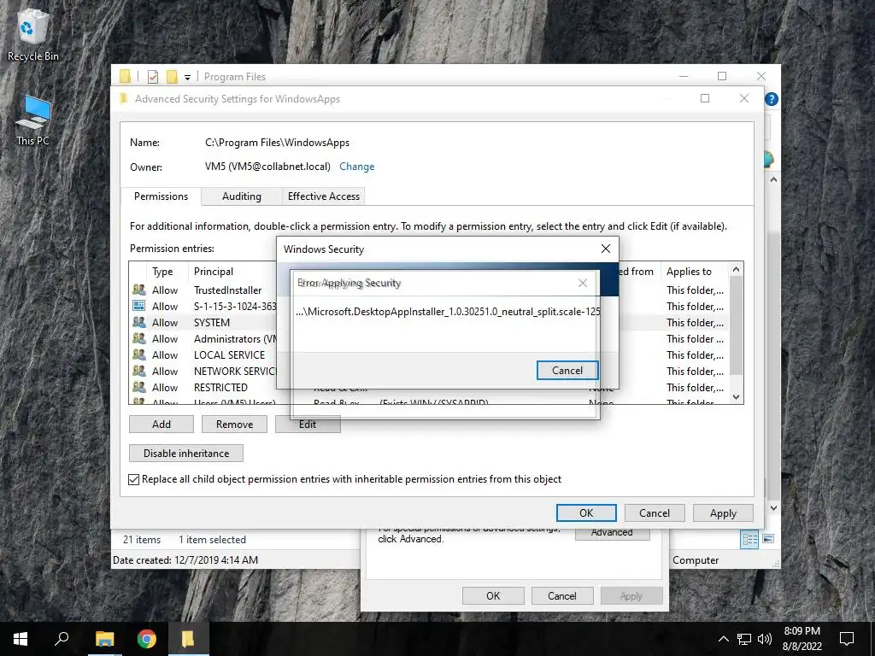Click properties quick access icon in Program Files title bar
875x656 pixels.
click(152, 76)
